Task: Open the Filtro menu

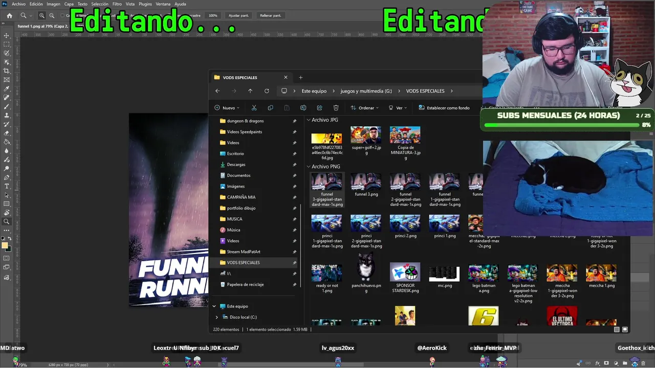Action: pos(117,4)
